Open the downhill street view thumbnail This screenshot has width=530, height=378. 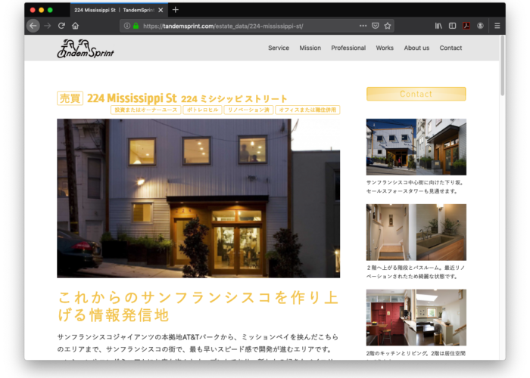416,147
